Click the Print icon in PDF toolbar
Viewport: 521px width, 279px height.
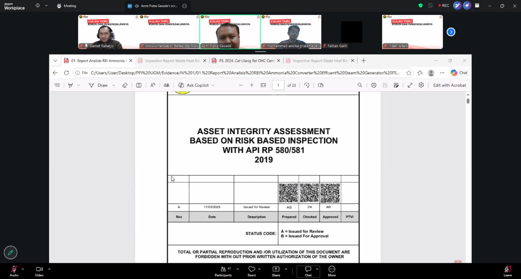(x=374, y=85)
